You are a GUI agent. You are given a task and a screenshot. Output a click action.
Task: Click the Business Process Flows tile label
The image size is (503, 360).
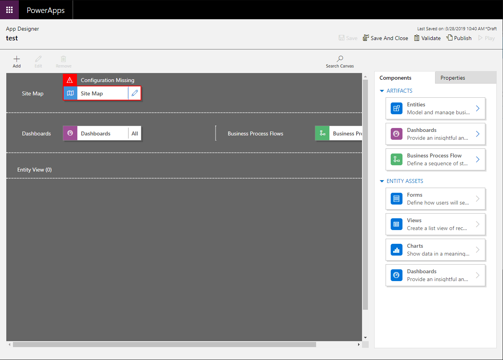coord(347,133)
